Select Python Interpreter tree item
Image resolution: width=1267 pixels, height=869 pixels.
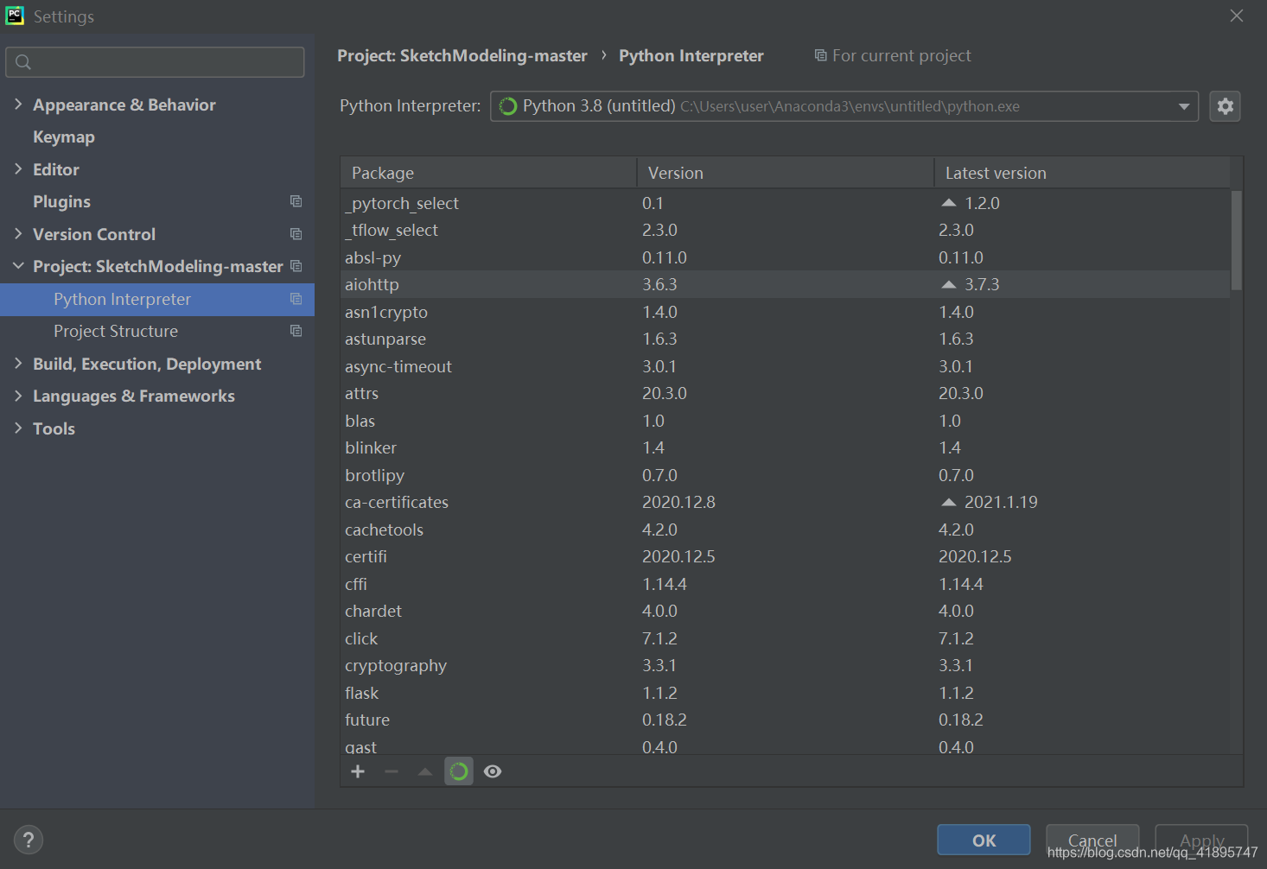pyautogui.click(x=157, y=299)
